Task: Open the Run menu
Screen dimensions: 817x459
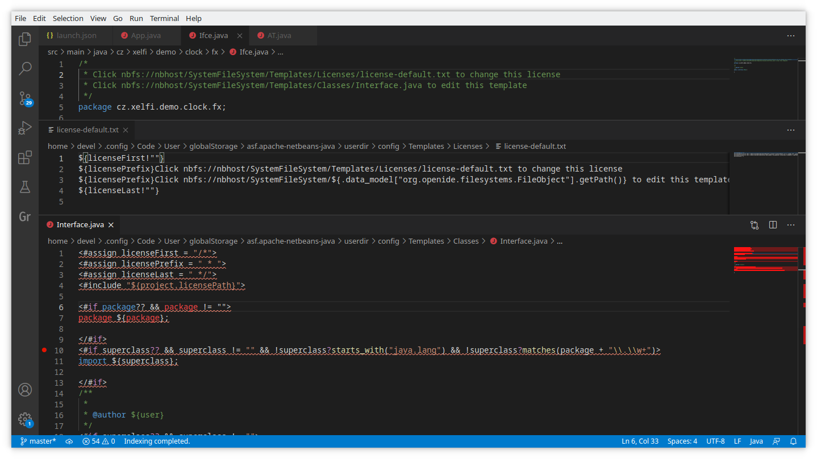Action: [x=136, y=18]
